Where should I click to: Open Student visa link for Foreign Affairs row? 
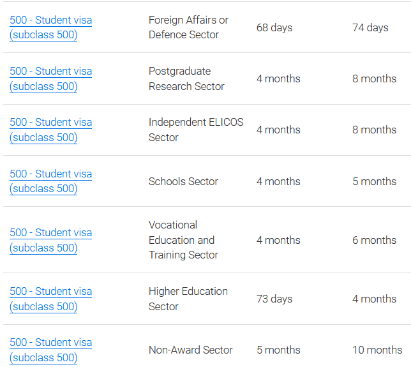tap(50, 27)
